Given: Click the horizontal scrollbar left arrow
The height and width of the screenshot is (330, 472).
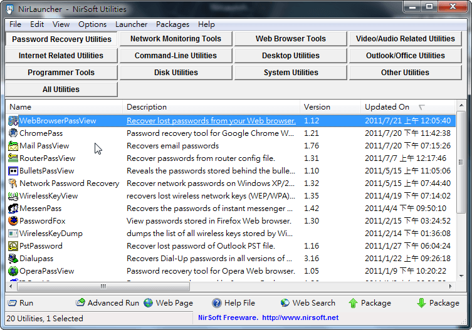Looking at the screenshot, I should [x=11, y=286].
